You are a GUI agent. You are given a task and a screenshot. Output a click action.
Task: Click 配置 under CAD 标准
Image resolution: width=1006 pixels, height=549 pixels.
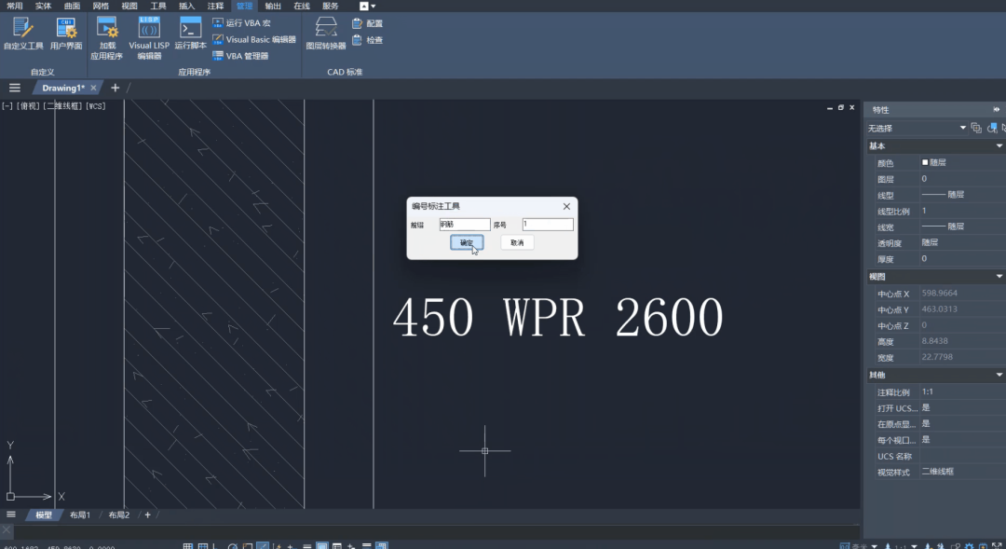[x=368, y=23]
